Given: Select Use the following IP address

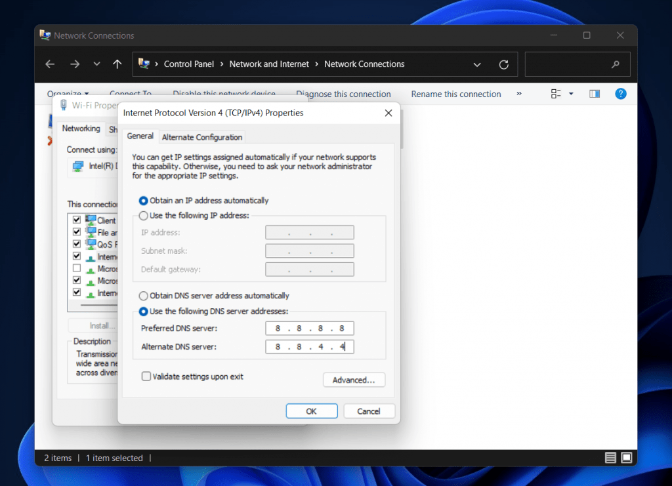Looking at the screenshot, I should (x=142, y=215).
